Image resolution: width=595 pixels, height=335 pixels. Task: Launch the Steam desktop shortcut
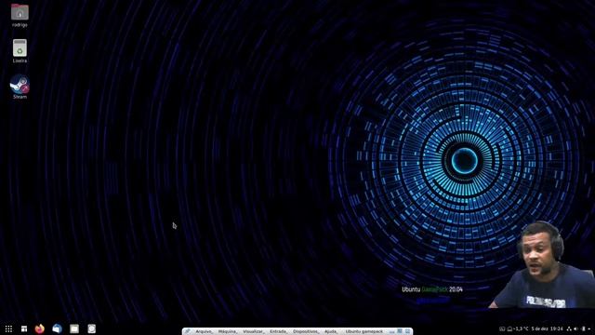coord(20,87)
